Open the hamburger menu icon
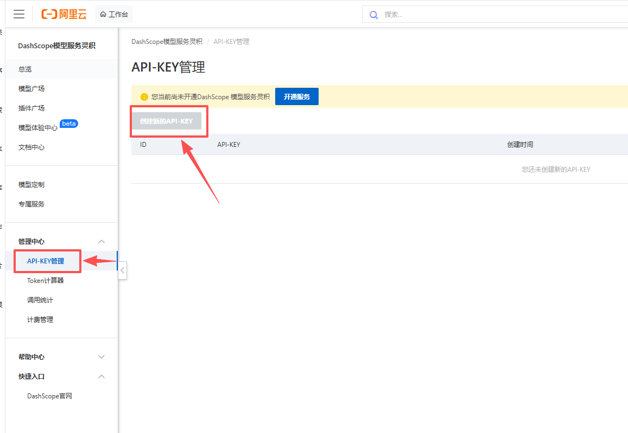This screenshot has width=628, height=433. (19, 14)
